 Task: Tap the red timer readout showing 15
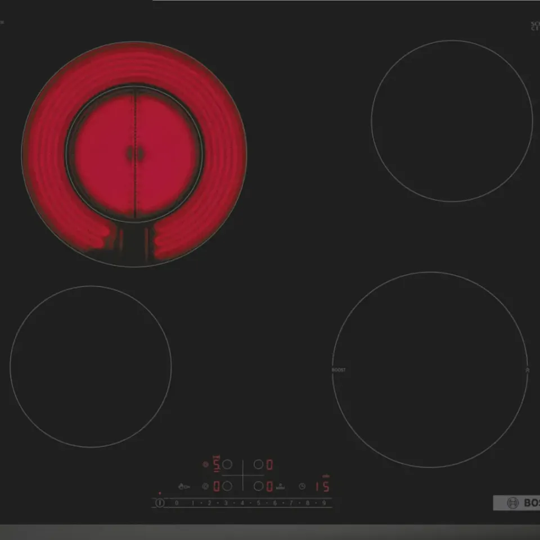point(323,486)
